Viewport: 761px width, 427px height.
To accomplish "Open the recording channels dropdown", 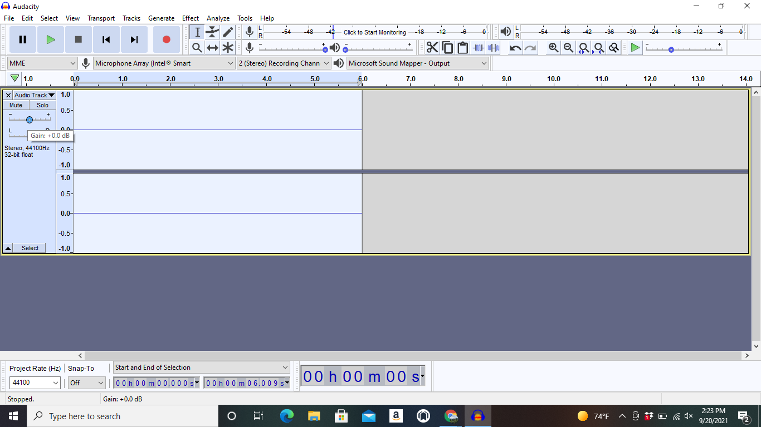I will (284, 63).
